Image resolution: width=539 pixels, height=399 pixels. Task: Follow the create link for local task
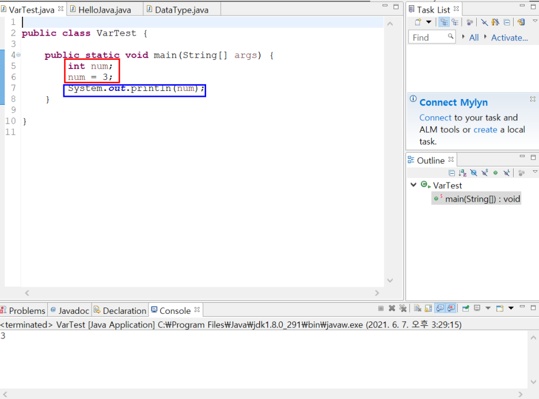[x=485, y=130]
